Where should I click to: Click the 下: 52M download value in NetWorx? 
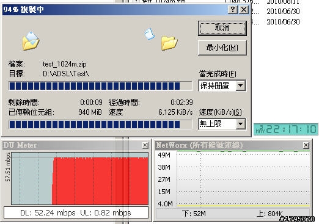[194, 214]
